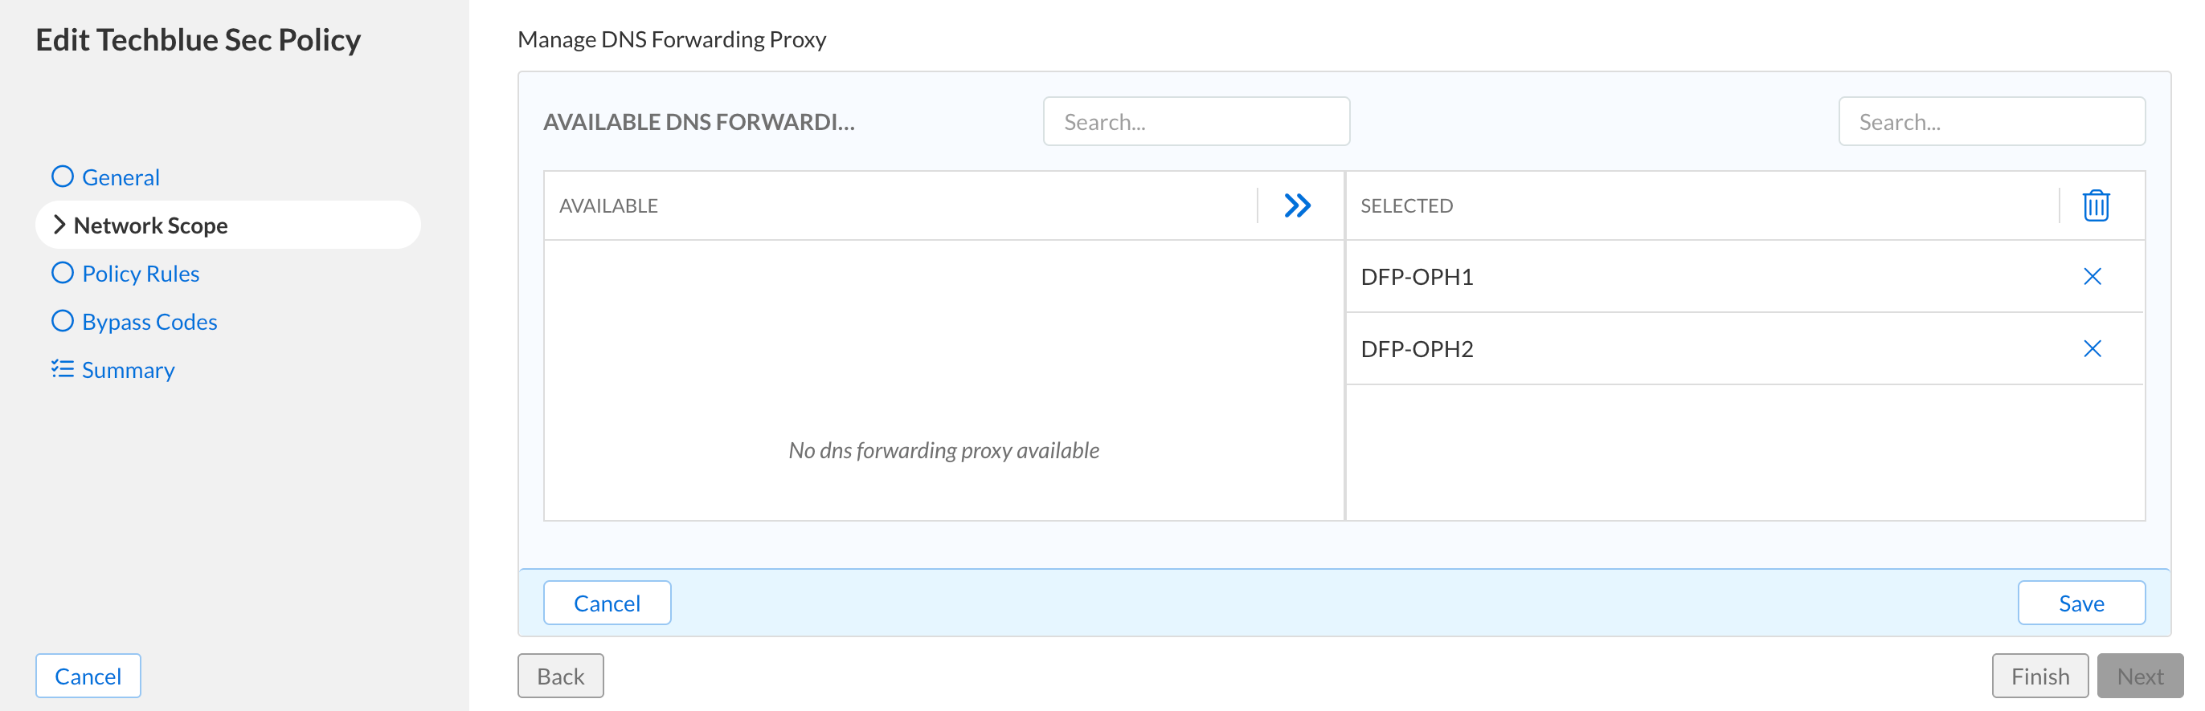Click the available proxies search field
The height and width of the screenshot is (711, 2205).
1195,122
